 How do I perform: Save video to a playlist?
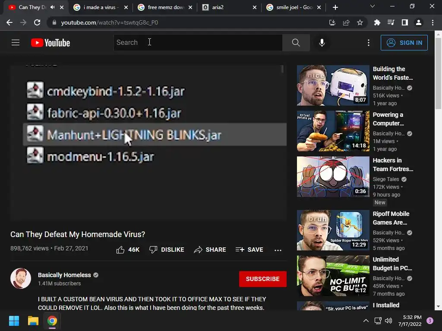tap(249, 250)
